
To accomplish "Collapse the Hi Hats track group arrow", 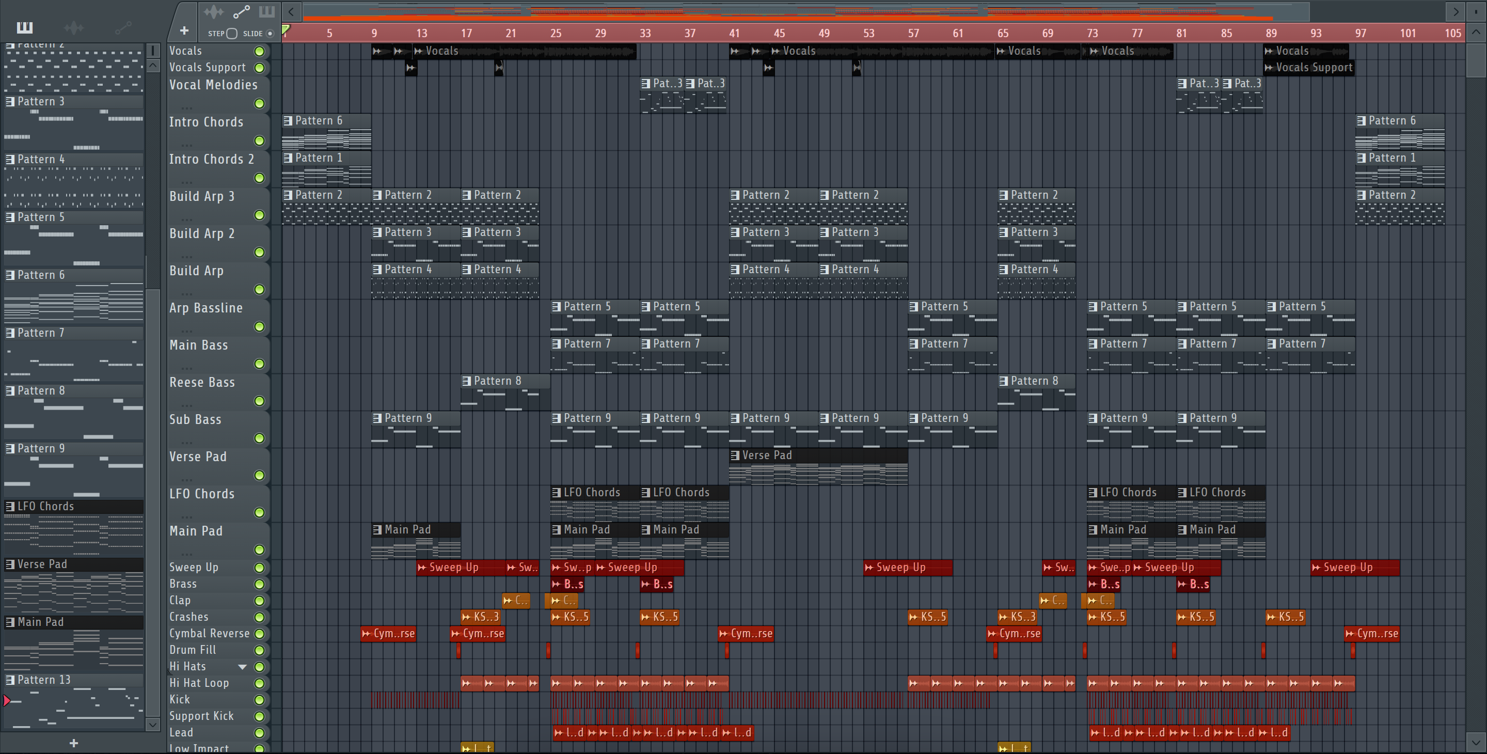I will (243, 667).
